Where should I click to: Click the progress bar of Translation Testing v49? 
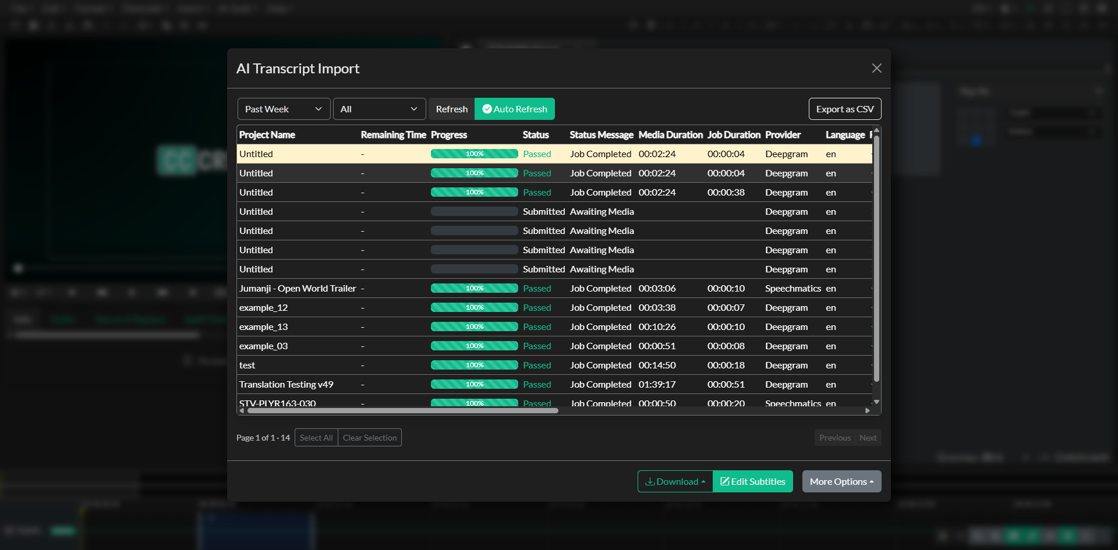click(x=475, y=384)
